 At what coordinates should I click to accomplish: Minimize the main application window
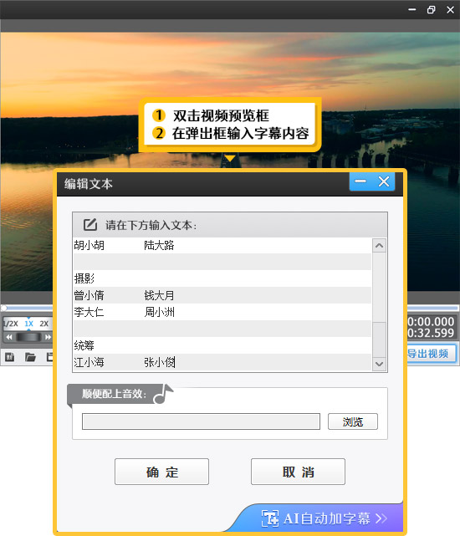click(412, 9)
